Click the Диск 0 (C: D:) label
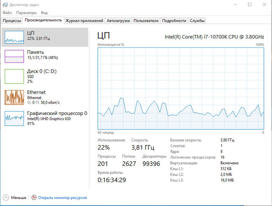Viewport: 272px width, 206px height. [x=42, y=72]
